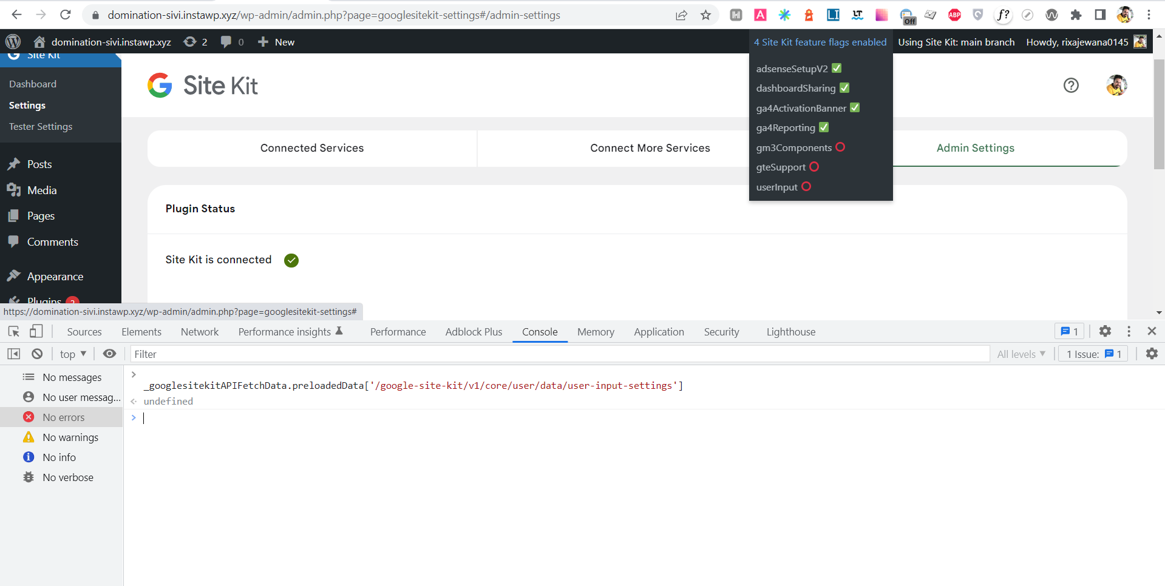Open the Connected Services tab
Screen dimensions: 1165x586
(x=311, y=148)
